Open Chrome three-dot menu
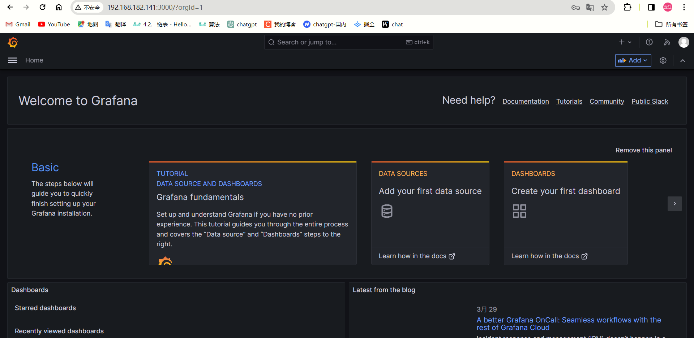The width and height of the screenshot is (694, 338). 684,7
